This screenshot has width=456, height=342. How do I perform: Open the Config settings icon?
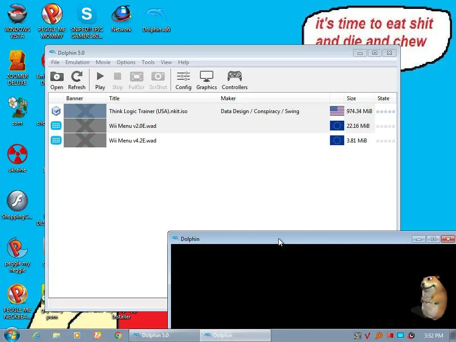tap(183, 80)
